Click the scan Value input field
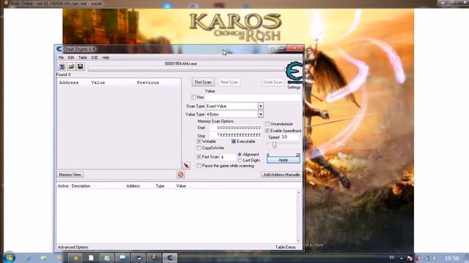This screenshot has height=263, width=469. (x=253, y=97)
